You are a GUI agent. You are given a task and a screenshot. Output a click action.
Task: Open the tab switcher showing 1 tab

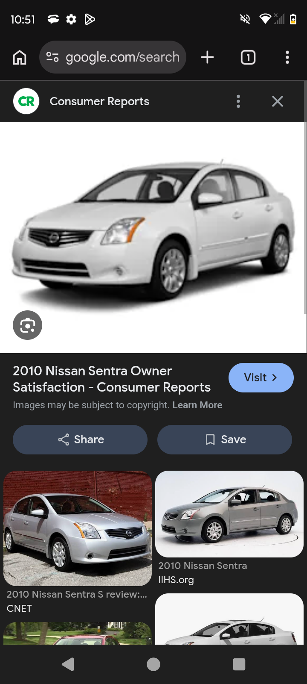(248, 57)
